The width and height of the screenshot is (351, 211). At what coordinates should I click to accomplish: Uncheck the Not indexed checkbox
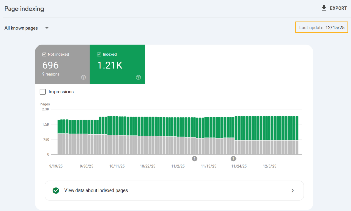tap(44, 54)
